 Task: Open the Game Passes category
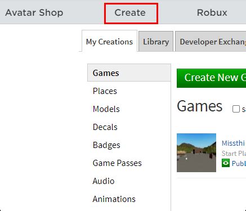117,163
